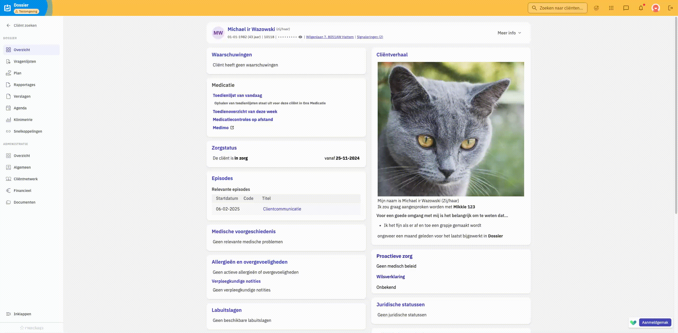Image resolution: width=678 pixels, height=333 pixels.
Task: Click the cat photo in Cliëntverhaal
Action: [x=450, y=129]
